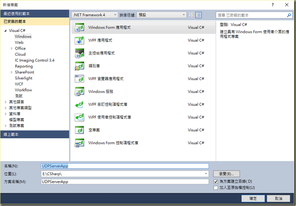This screenshot has width=296, height=206.
Task: Select IC Imaging Control 3.4 category
Action: pyautogui.click(x=35, y=60)
